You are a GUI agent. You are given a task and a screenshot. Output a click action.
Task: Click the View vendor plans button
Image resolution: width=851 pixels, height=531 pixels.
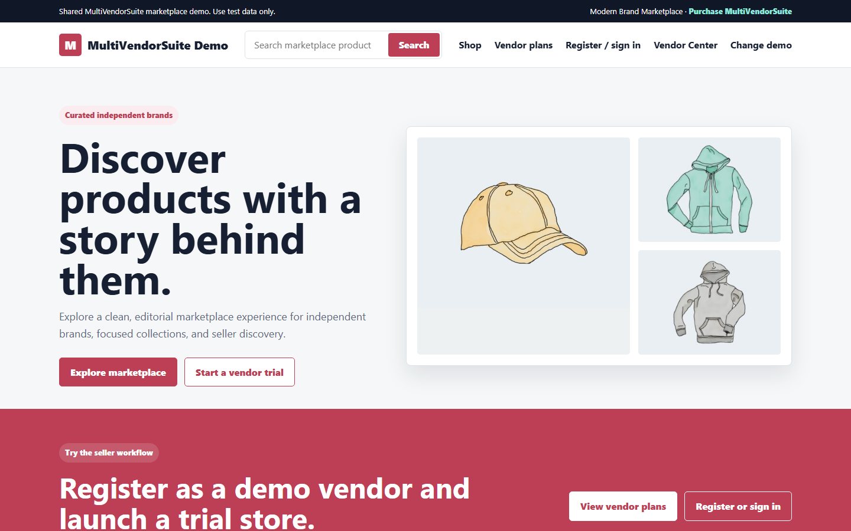pos(623,506)
